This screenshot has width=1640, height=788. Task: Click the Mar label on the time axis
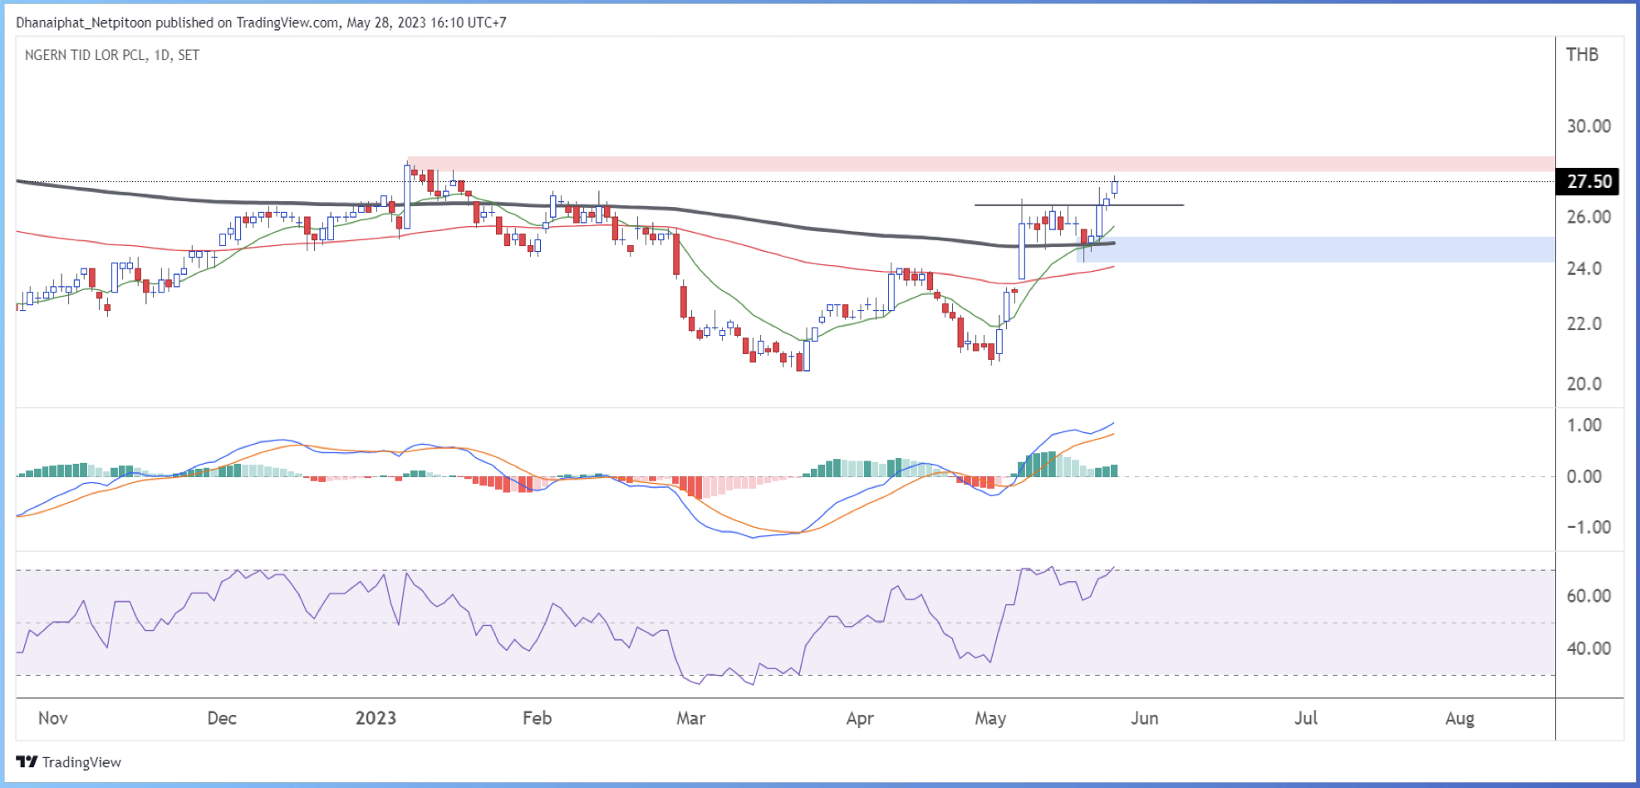(690, 718)
